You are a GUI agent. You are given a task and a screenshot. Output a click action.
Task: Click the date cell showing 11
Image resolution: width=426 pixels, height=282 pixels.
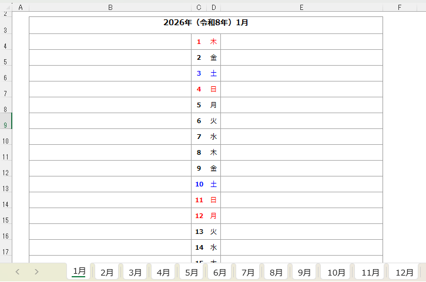point(199,200)
